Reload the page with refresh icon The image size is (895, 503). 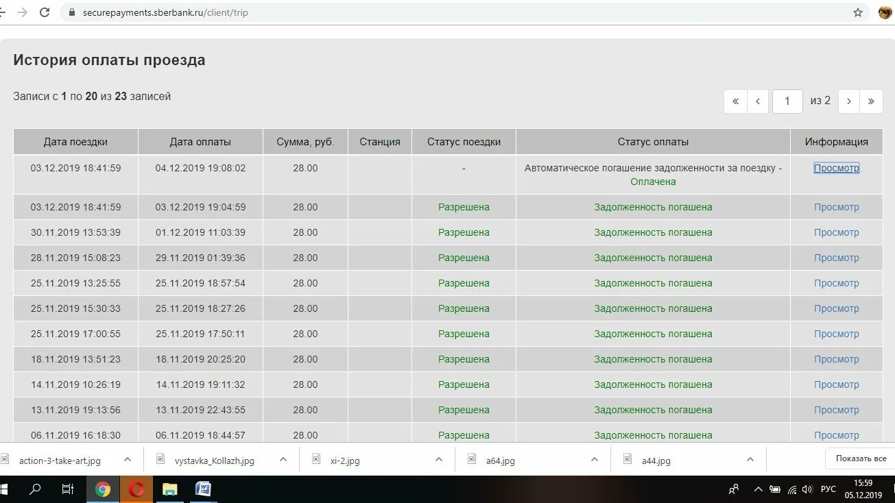pyautogui.click(x=45, y=12)
